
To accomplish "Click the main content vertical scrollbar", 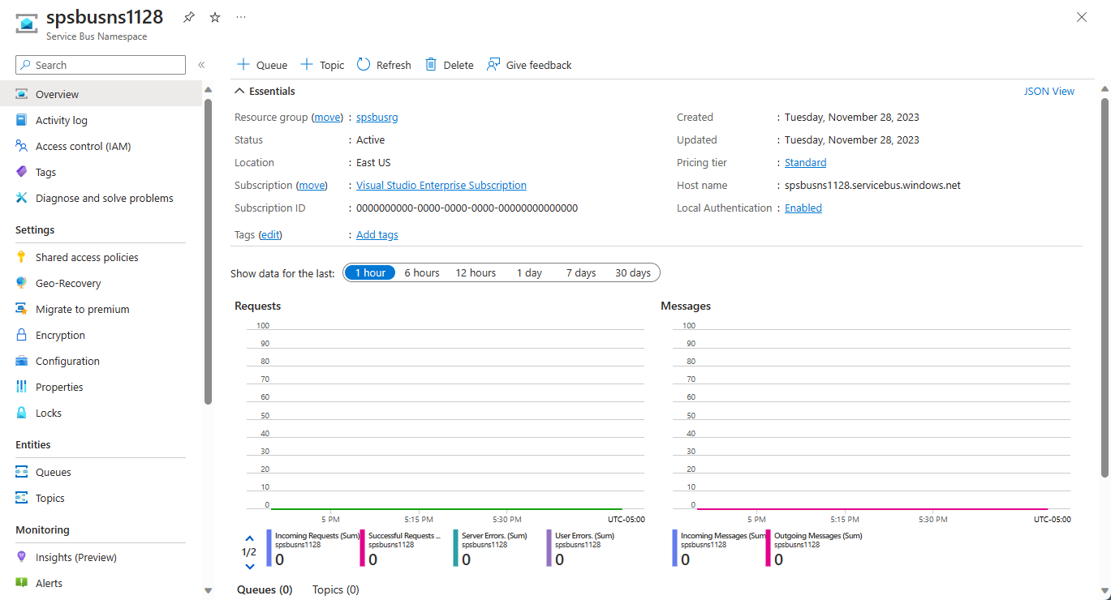I will (x=1105, y=288).
